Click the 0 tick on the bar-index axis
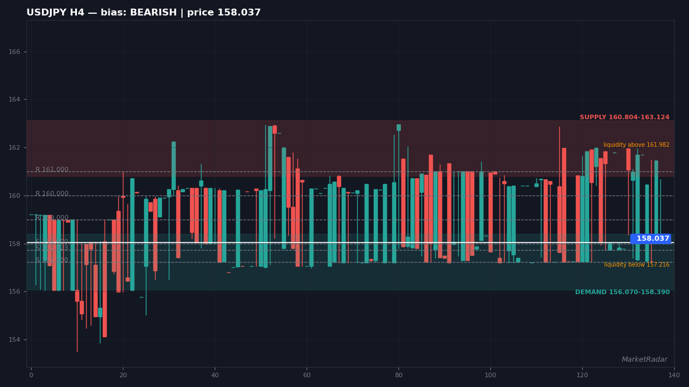This screenshot has width=689, height=387. [31, 375]
